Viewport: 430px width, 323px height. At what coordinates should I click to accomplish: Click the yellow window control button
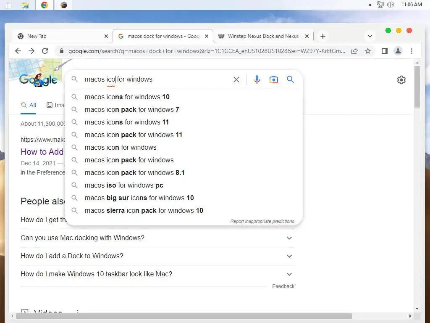399,30
